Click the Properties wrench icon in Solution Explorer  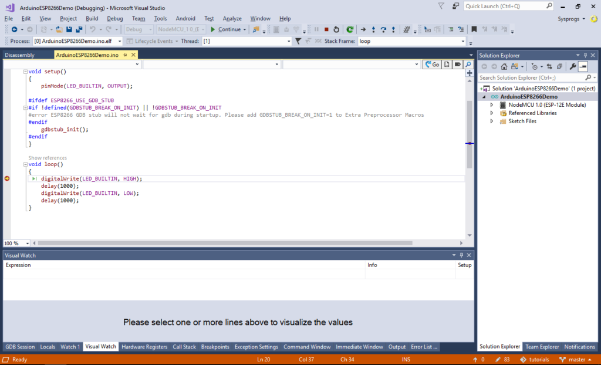[x=573, y=66]
